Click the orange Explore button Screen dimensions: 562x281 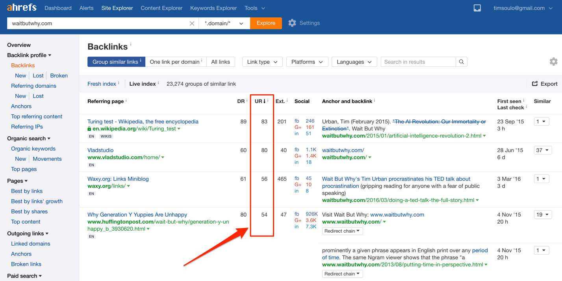click(x=266, y=23)
